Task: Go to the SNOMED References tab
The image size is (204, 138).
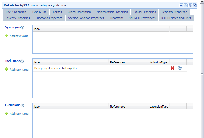Action: click(x=142, y=18)
